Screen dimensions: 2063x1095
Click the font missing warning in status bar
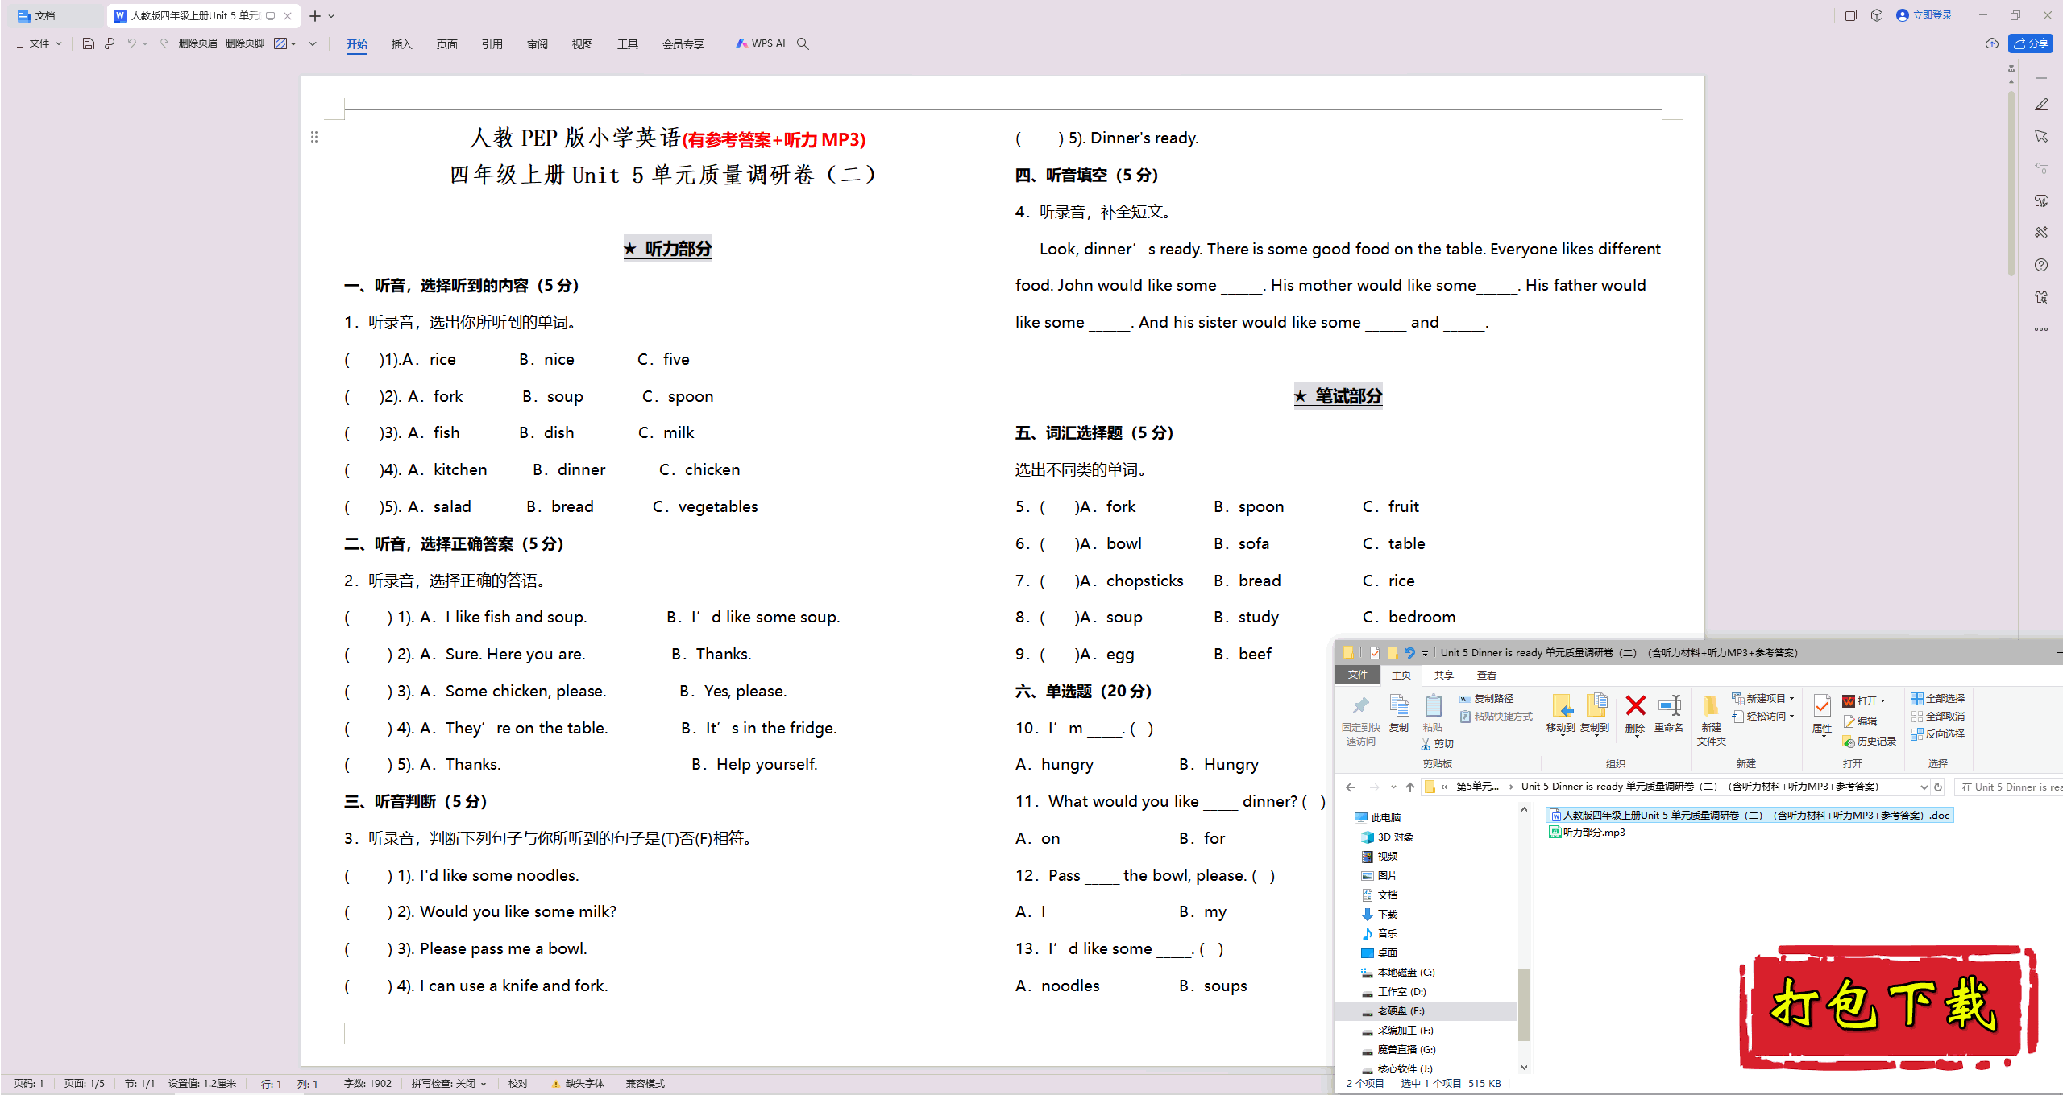click(578, 1084)
